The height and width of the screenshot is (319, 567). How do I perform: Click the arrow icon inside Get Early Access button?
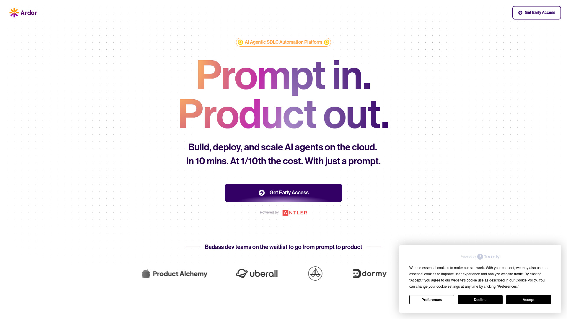click(261, 192)
